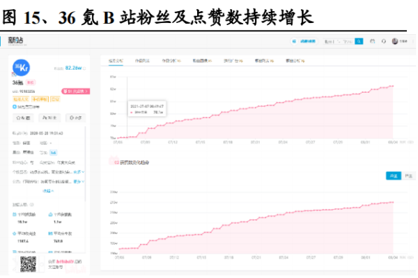Viewport: 418px width, 278px height.
Task: Click the blue magnifier search button
Action: pos(359,41)
